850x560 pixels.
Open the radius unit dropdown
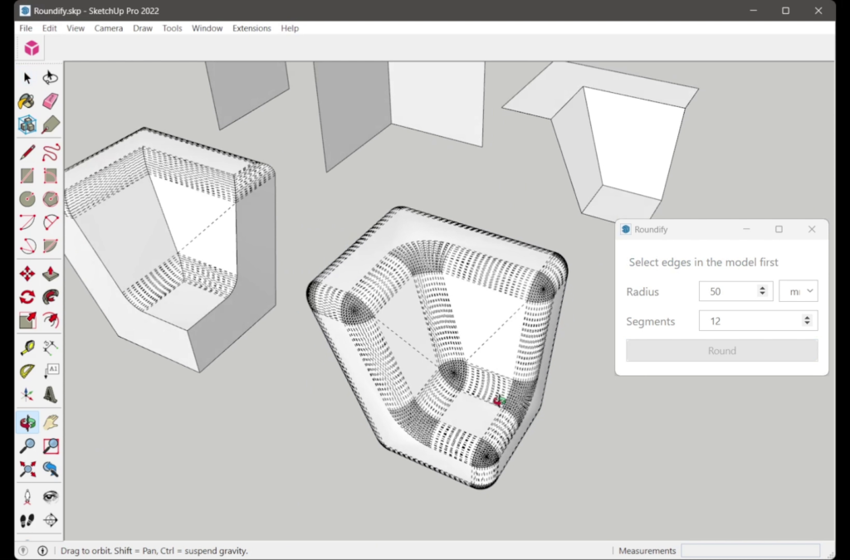coord(798,291)
